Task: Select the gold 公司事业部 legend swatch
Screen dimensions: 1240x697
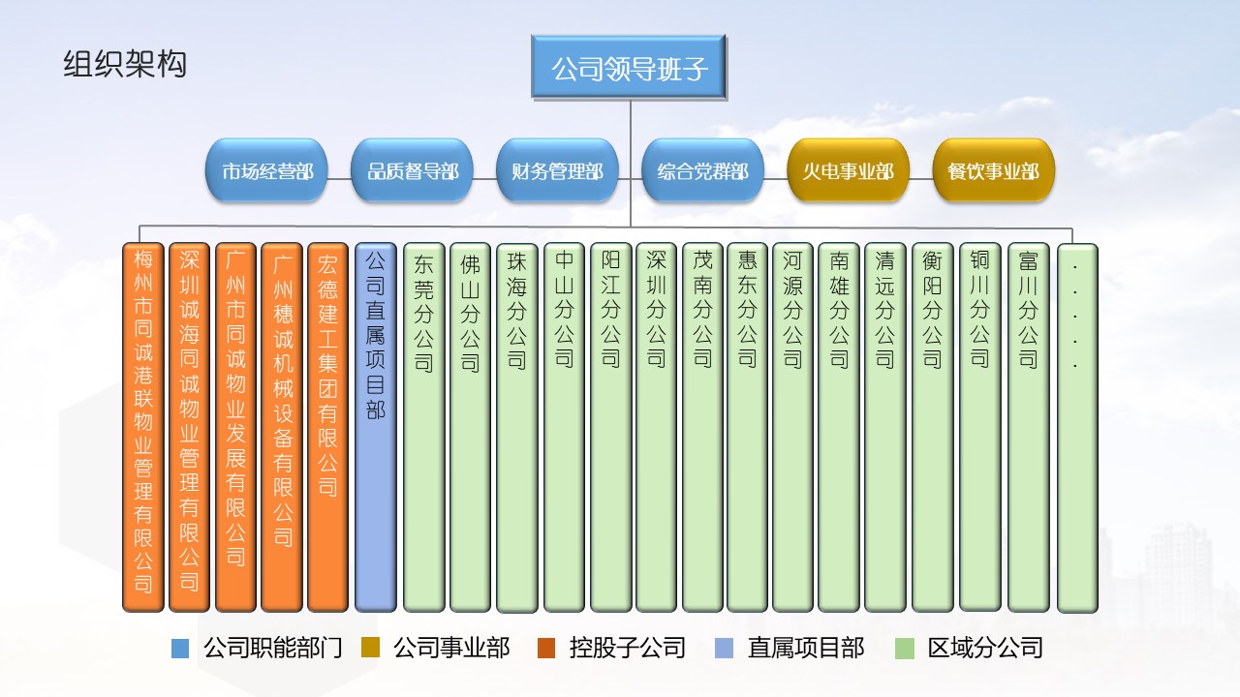Action: (x=369, y=649)
